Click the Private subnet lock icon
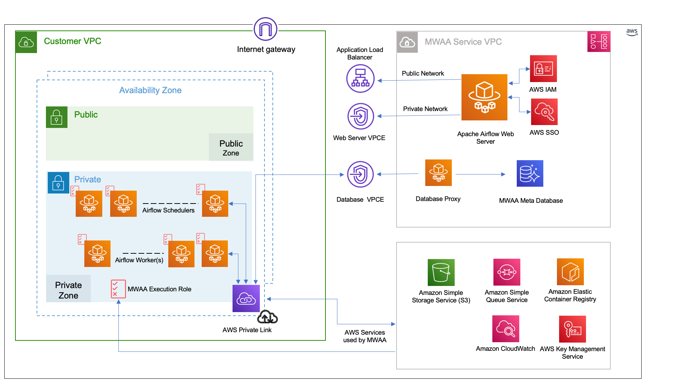The height and width of the screenshot is (387, 689). coord(58,183)
